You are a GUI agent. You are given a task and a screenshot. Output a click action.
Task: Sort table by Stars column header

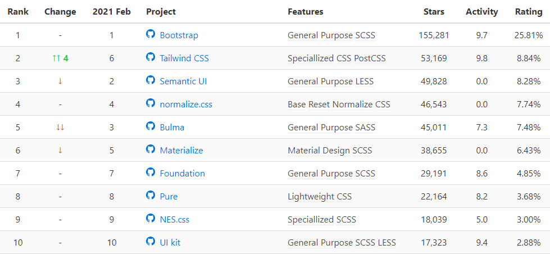434,11
